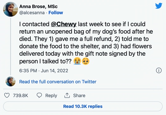Click the Reply text label
This screenshot has height=115, width=166.
click(x=51, y=96)
